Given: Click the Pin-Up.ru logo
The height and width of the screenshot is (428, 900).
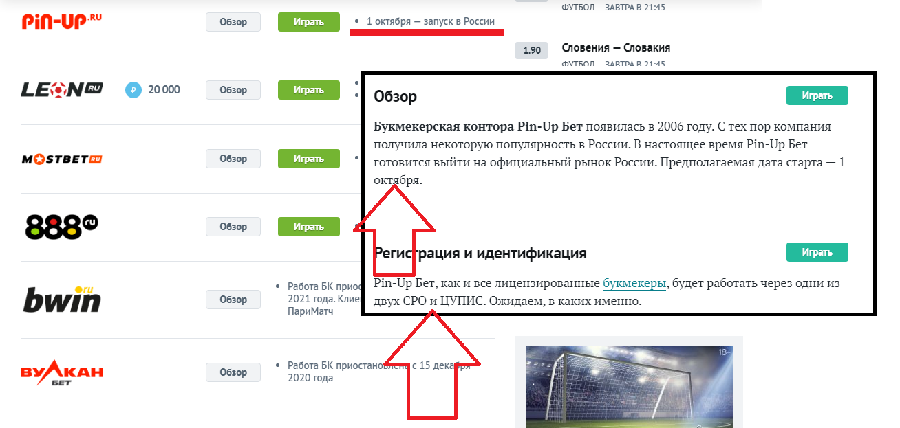Looking at the screenshot, I should [63, 21].
